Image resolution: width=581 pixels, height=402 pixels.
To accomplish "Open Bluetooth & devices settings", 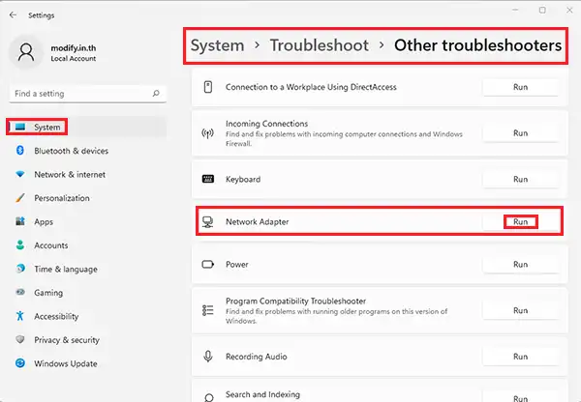I will 71,151.
